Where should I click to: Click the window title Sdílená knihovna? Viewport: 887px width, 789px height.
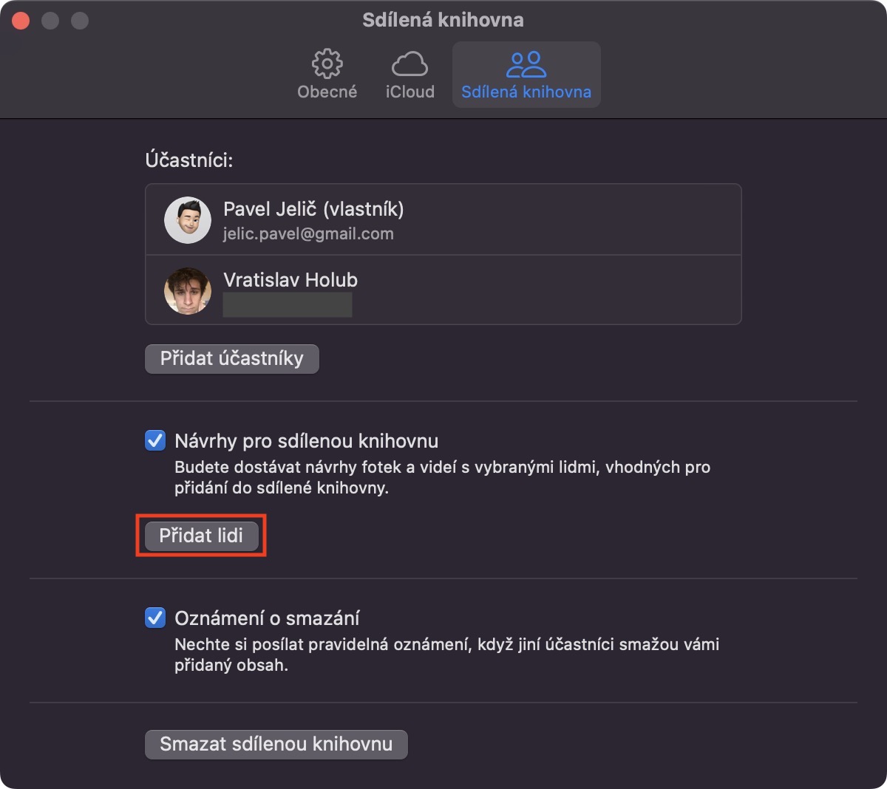pyautogui.click(x=443, y=20)
